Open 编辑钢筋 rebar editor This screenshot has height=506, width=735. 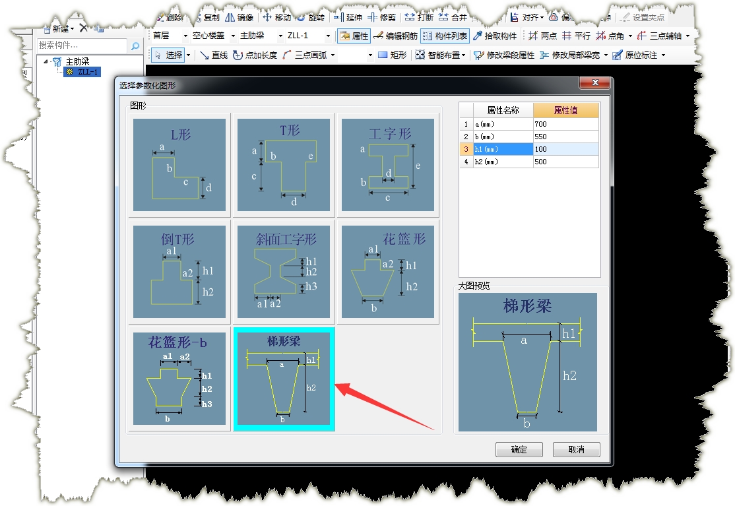(395, 36)
